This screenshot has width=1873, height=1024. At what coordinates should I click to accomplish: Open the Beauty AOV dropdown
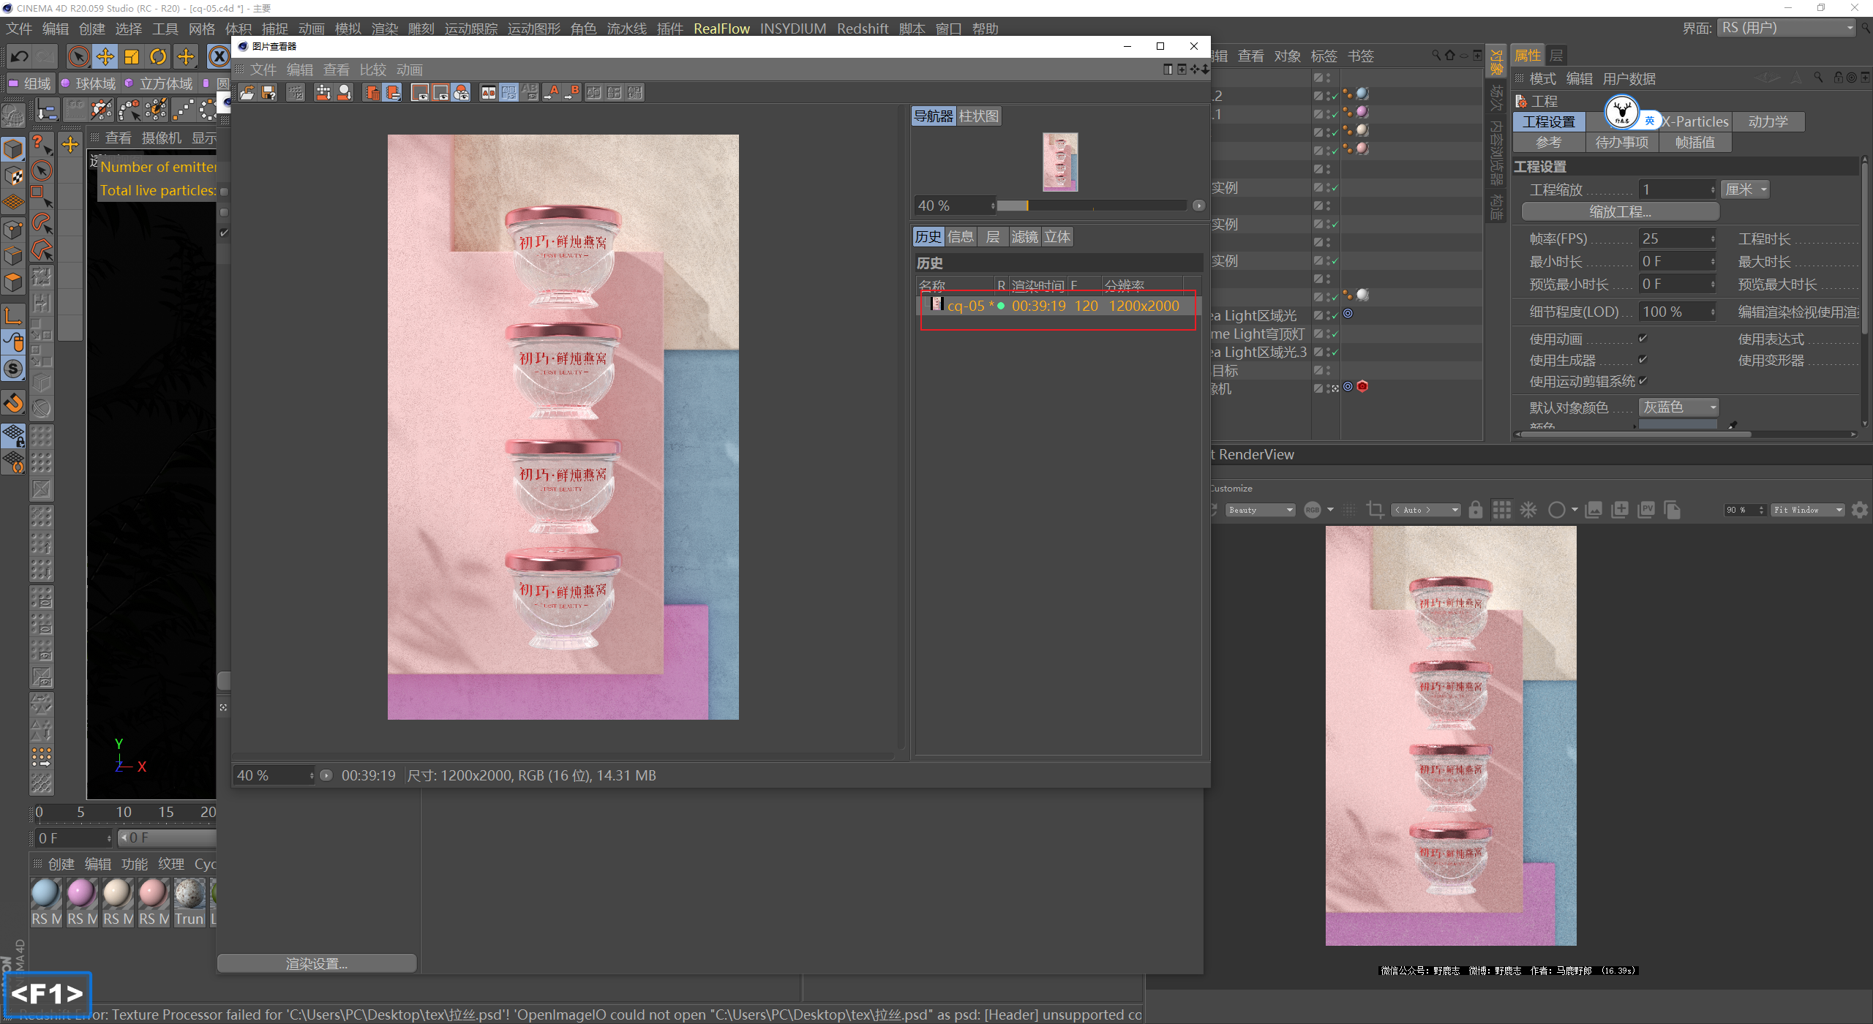[1261, 510]
